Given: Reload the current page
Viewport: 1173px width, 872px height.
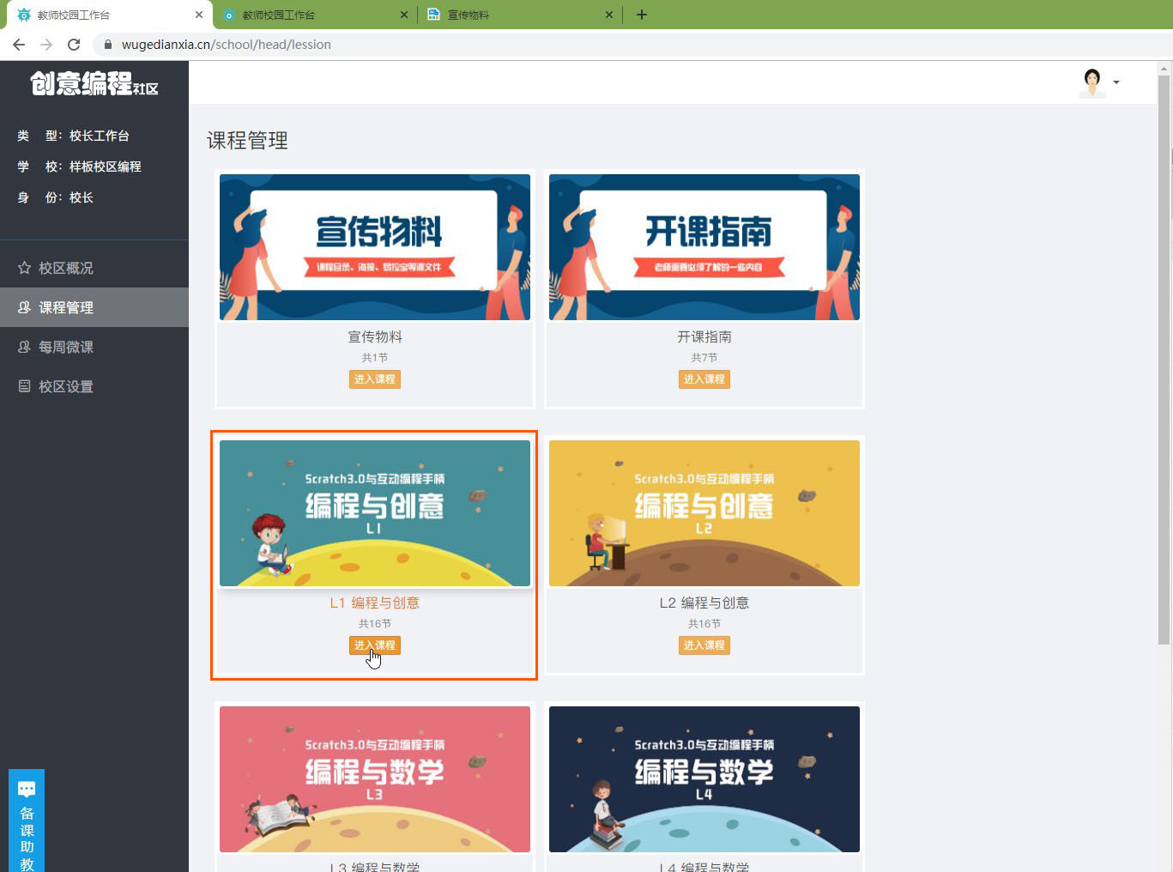Looking at the screenshot, I should pyautogui.click(x=74, y=45).
